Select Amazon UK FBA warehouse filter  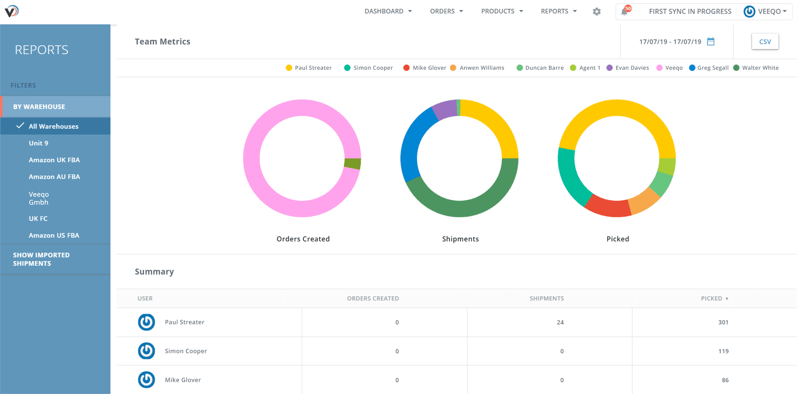click(x=55, y=160)
